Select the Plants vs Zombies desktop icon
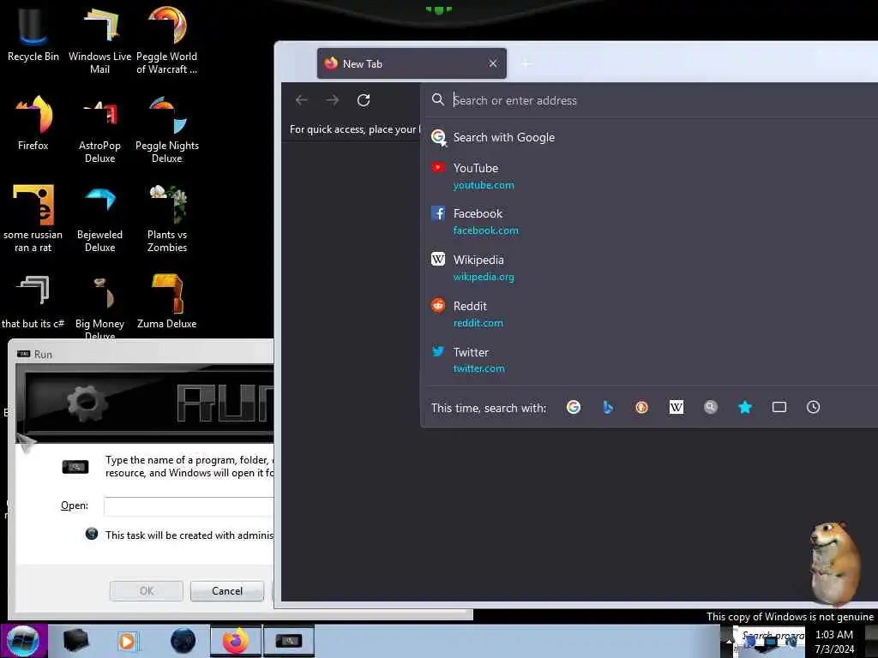 tap(167, 218)
